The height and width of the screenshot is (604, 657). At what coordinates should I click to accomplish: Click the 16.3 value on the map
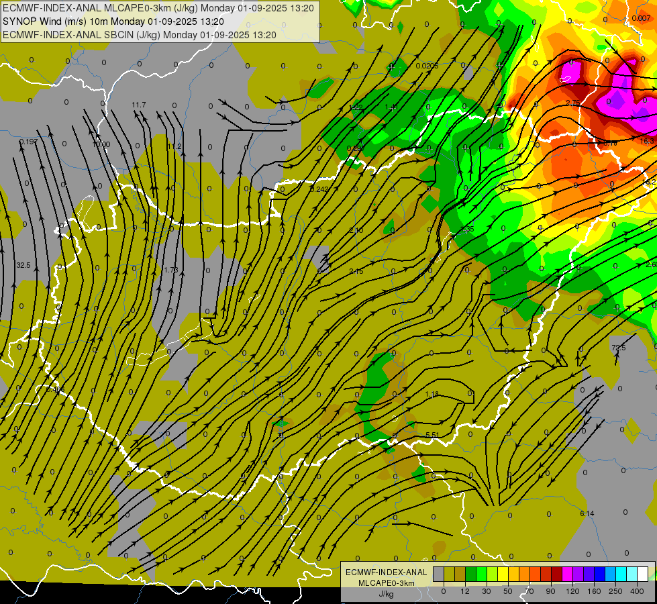point(646,141)
